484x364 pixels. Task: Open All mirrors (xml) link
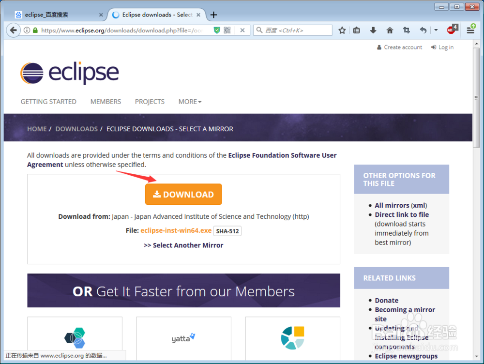(401, 205)
